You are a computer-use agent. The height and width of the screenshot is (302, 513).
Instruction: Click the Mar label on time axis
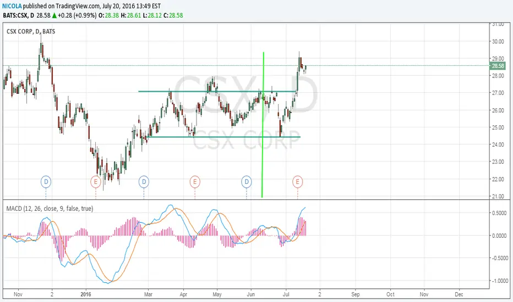tap(148, 294)
